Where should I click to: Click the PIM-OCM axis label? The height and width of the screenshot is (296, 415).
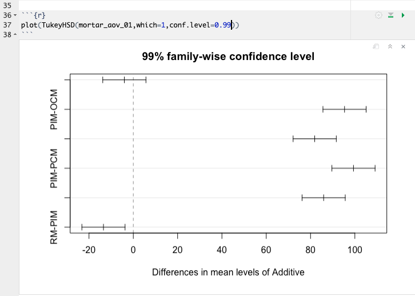(55, 109)
